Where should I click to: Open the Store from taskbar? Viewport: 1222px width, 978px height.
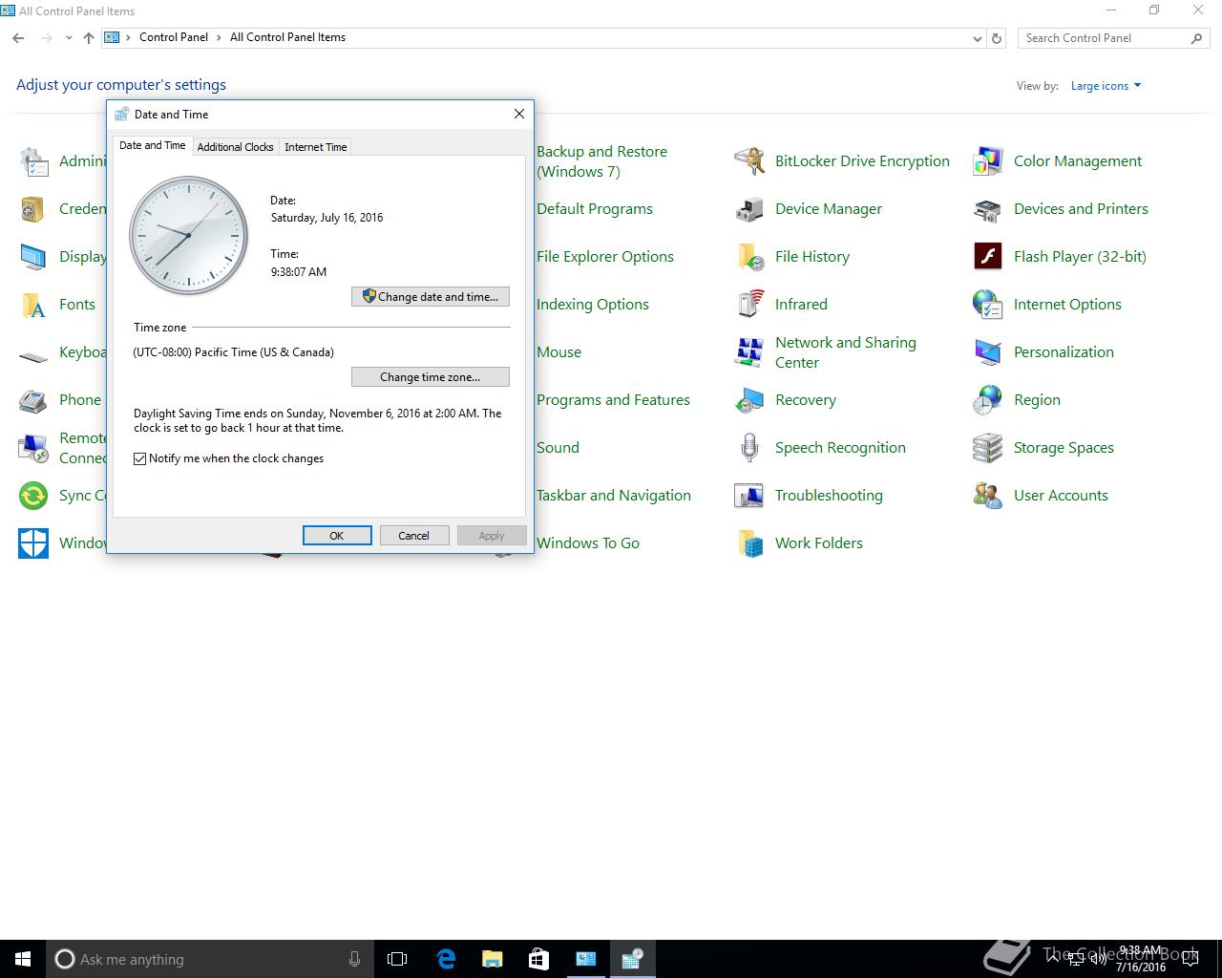(538, 959)
